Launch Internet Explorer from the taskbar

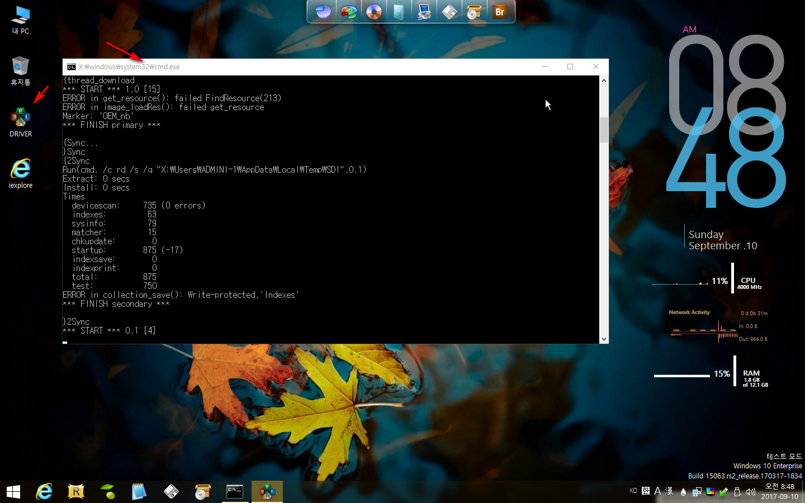(x=44, y=492)
